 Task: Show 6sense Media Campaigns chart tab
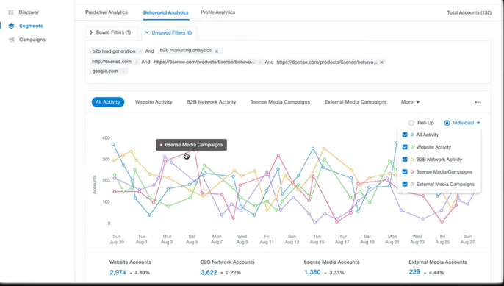coord(280,102)
